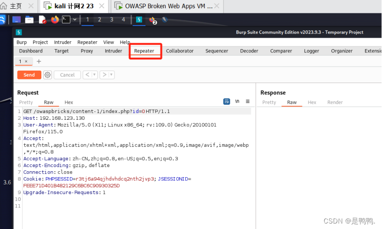Go back to previous request in history
Image resolution: width=382 pixels, height=229 pixels.
click(x=87, y=75)
